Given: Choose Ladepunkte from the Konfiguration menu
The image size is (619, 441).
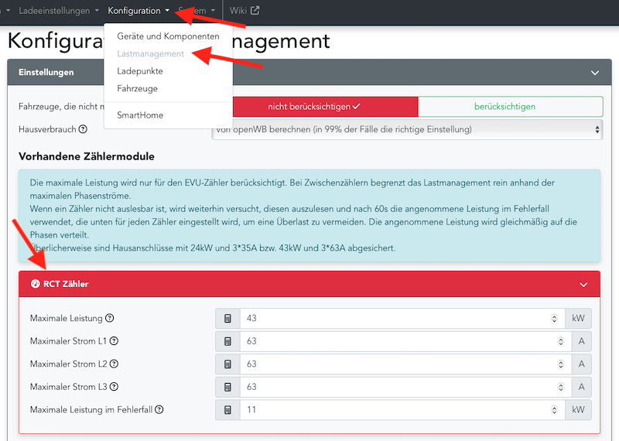Looking at the screenshot, I should [x=140, y=71].
